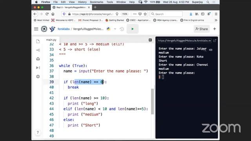Click the plus icon to create a new repl
Image resolution: width=251 pixels, height=141 pixels.
(x=215, y=29)
